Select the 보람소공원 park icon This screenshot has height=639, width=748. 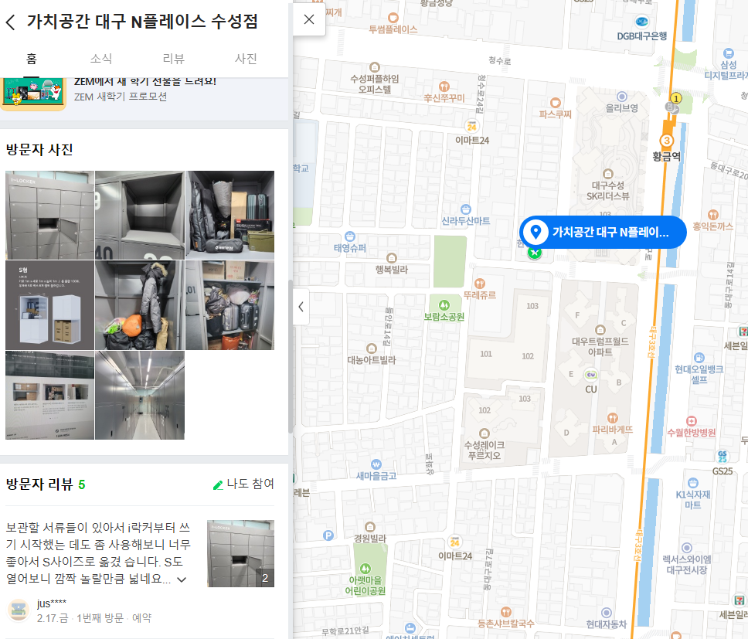point(444,304)
